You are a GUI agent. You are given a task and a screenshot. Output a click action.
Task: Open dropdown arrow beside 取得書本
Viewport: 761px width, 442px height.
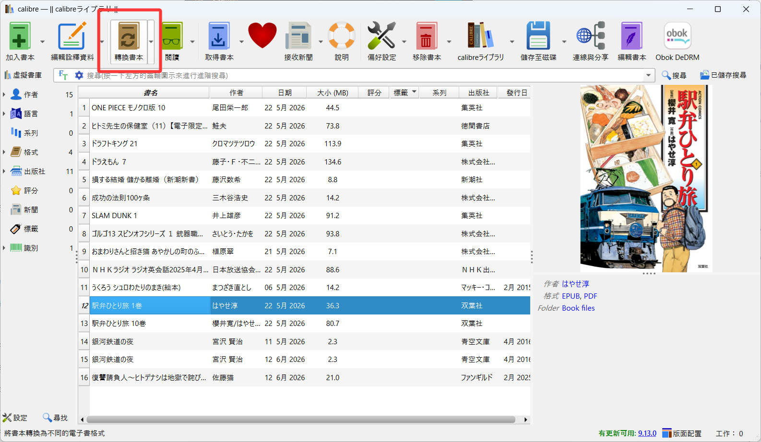tap(241, 42)
